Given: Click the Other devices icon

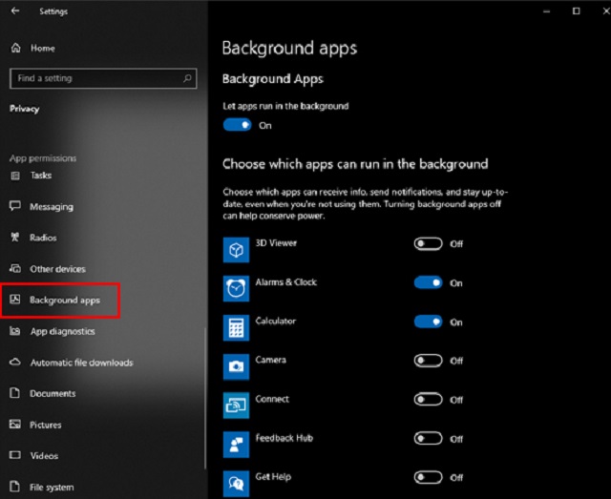Looking at the screenshot, I should click(15, 268).
